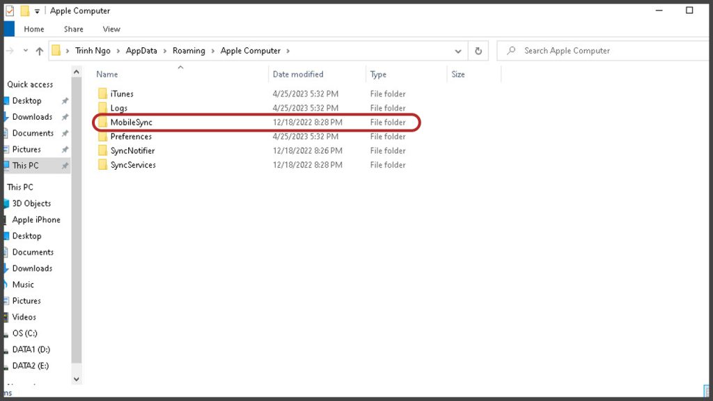Click the Roaming breadcrumb in address bar
Image resolution: width=713 pixels, height=401 pixels.
point(189,51)
